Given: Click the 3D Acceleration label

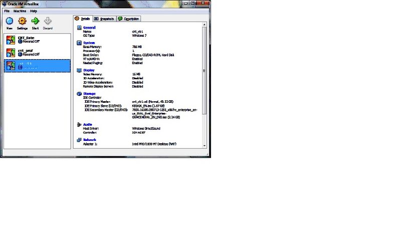Looking at the screenshot, I should [94, 78].
